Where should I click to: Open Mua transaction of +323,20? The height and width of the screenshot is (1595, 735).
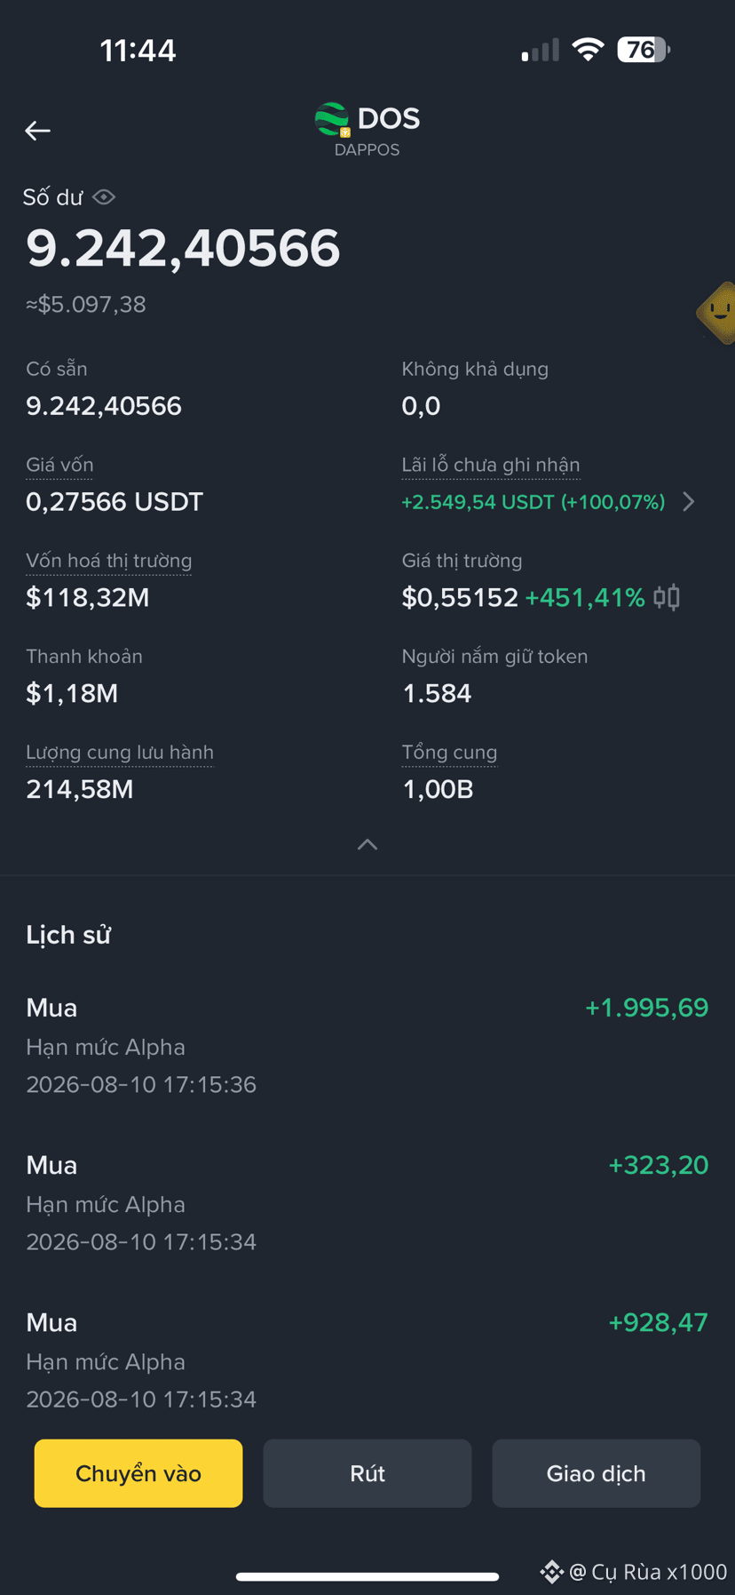pyautogui.click(x=367, y=1203)
